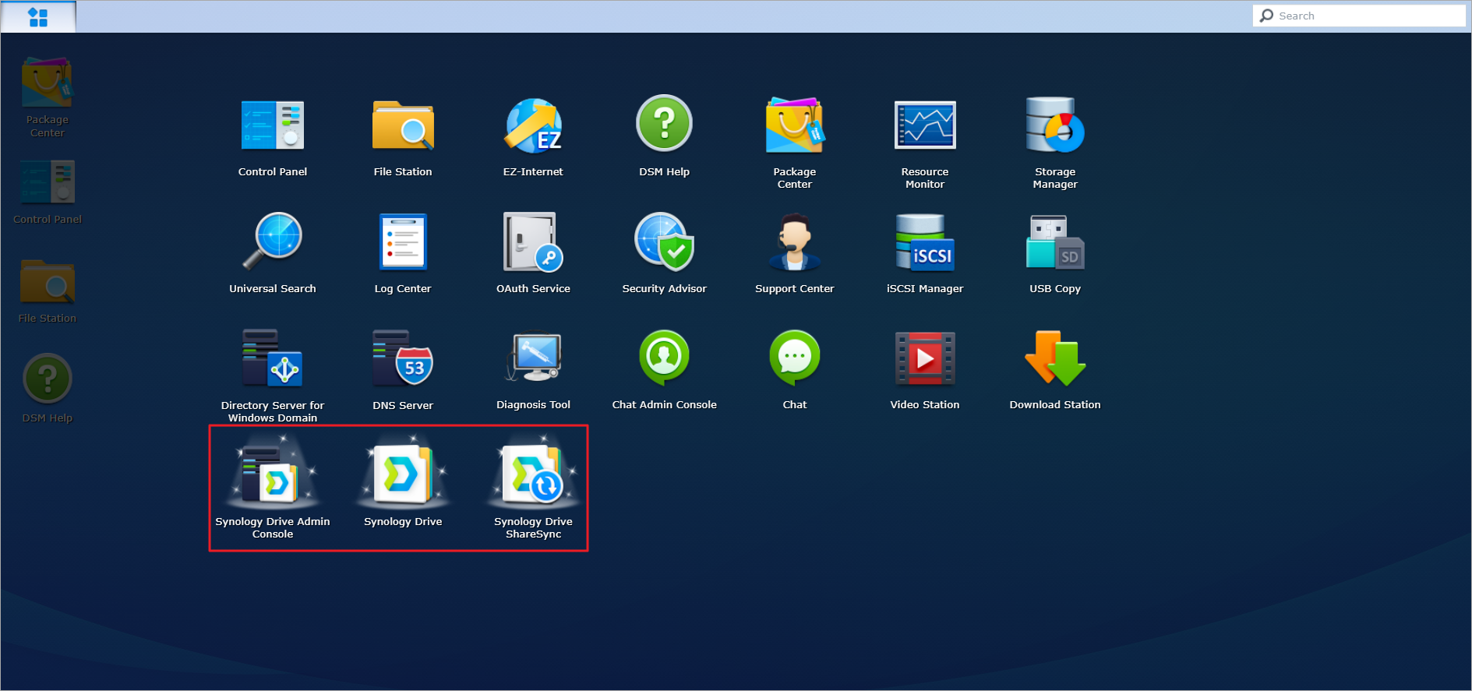Launch Video Station
1472x691 pixels.
pyautogui.click(x=924, y=360)
